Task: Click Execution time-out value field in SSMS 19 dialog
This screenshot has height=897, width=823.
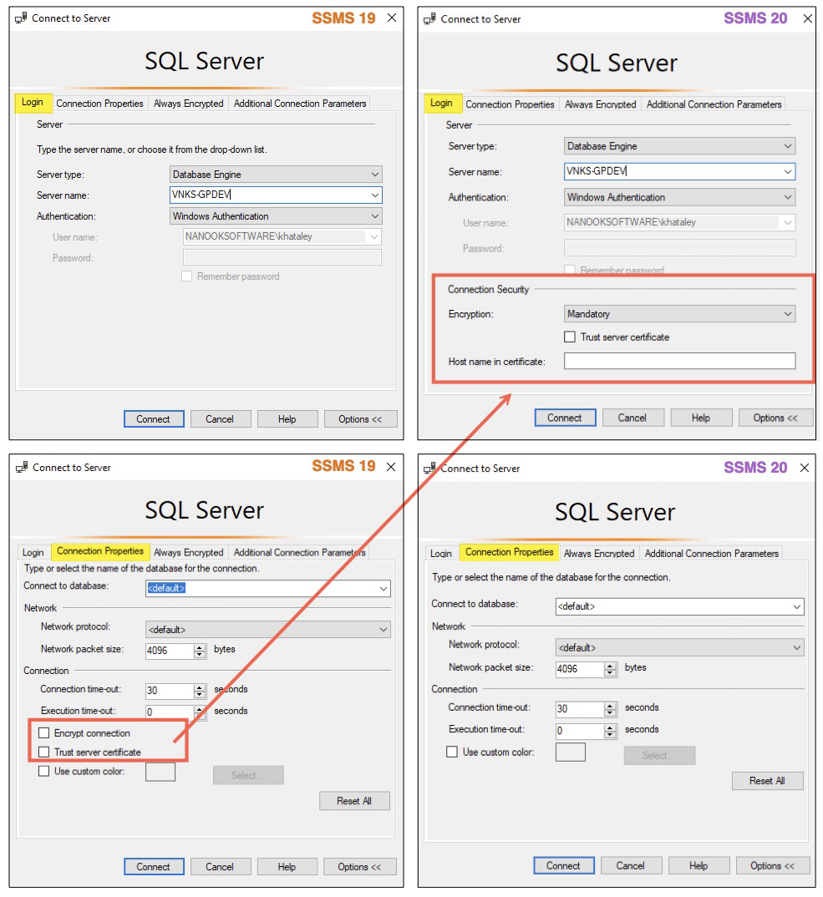Action: click(x=170, y=712)
